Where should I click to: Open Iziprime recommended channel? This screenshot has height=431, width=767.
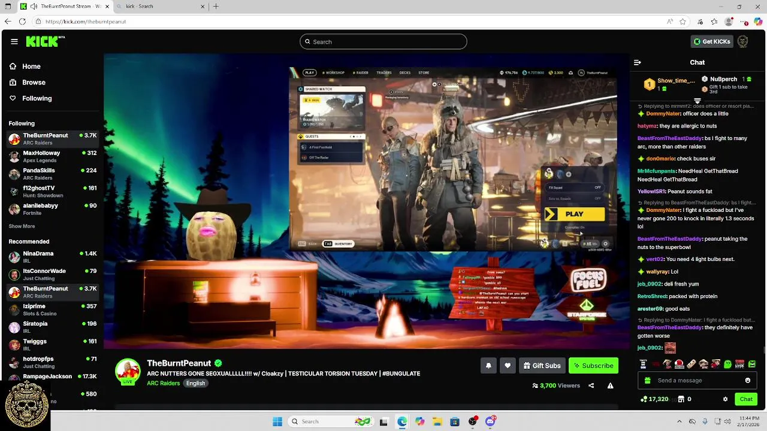pyautogui.click(x=53, y=310)
